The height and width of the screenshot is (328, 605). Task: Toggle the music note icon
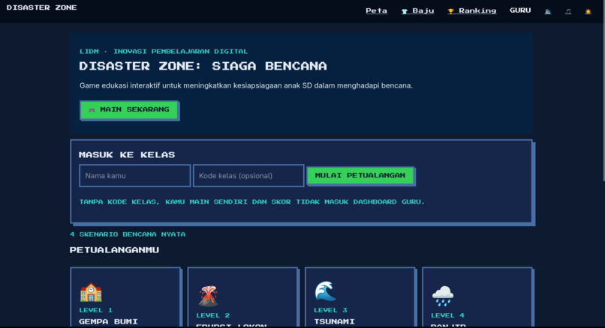click(x=568, y=11)
